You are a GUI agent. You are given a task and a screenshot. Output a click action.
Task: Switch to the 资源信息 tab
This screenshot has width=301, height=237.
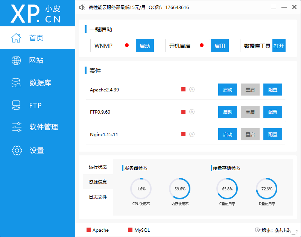pyautogui.click(x=98, y=182)
